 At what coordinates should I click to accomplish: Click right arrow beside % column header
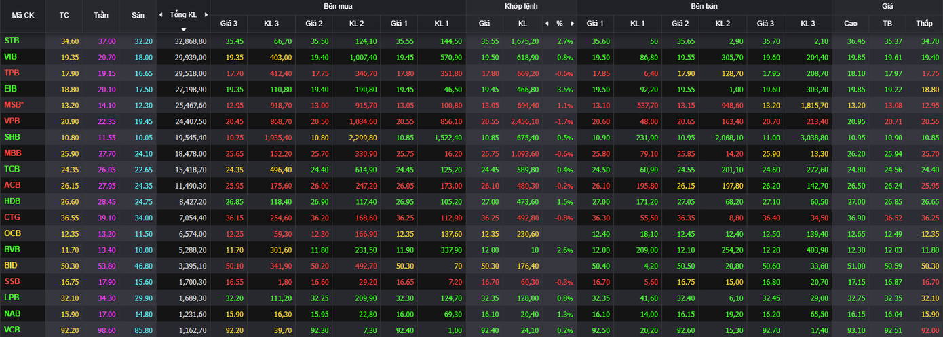pos(573,24)
